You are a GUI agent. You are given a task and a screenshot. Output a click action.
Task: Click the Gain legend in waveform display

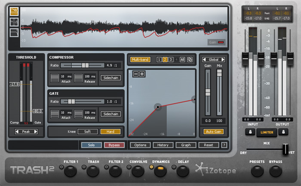click(x=216, y=42)
